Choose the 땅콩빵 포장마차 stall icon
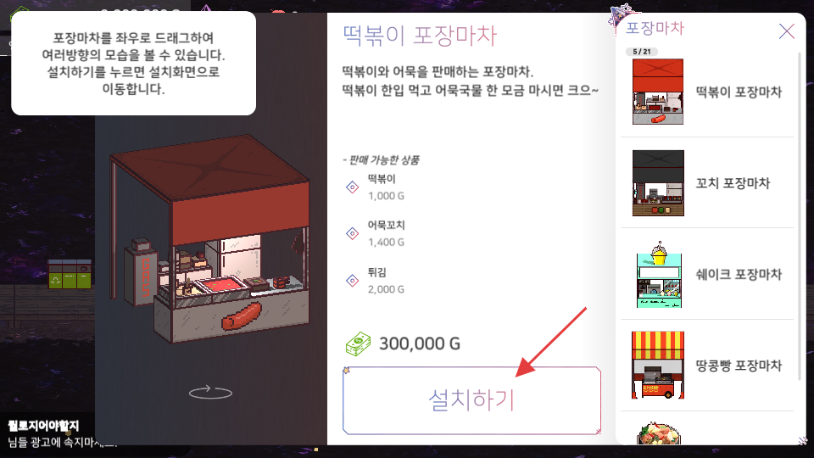The height and width of the screenshot is (458, 814). click(x=658, y=365)
